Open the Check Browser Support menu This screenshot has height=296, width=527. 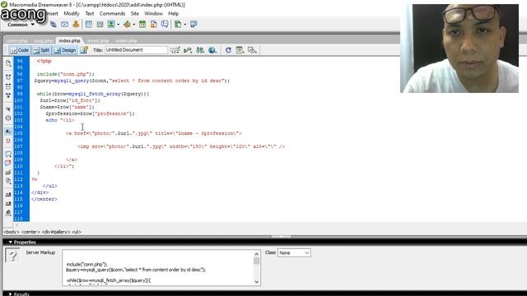pos(175,50)
